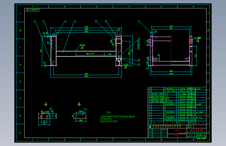Click stacked balloon 10 beside the front view
Screen dimensions: 226x146
click(x=139, y=45)
